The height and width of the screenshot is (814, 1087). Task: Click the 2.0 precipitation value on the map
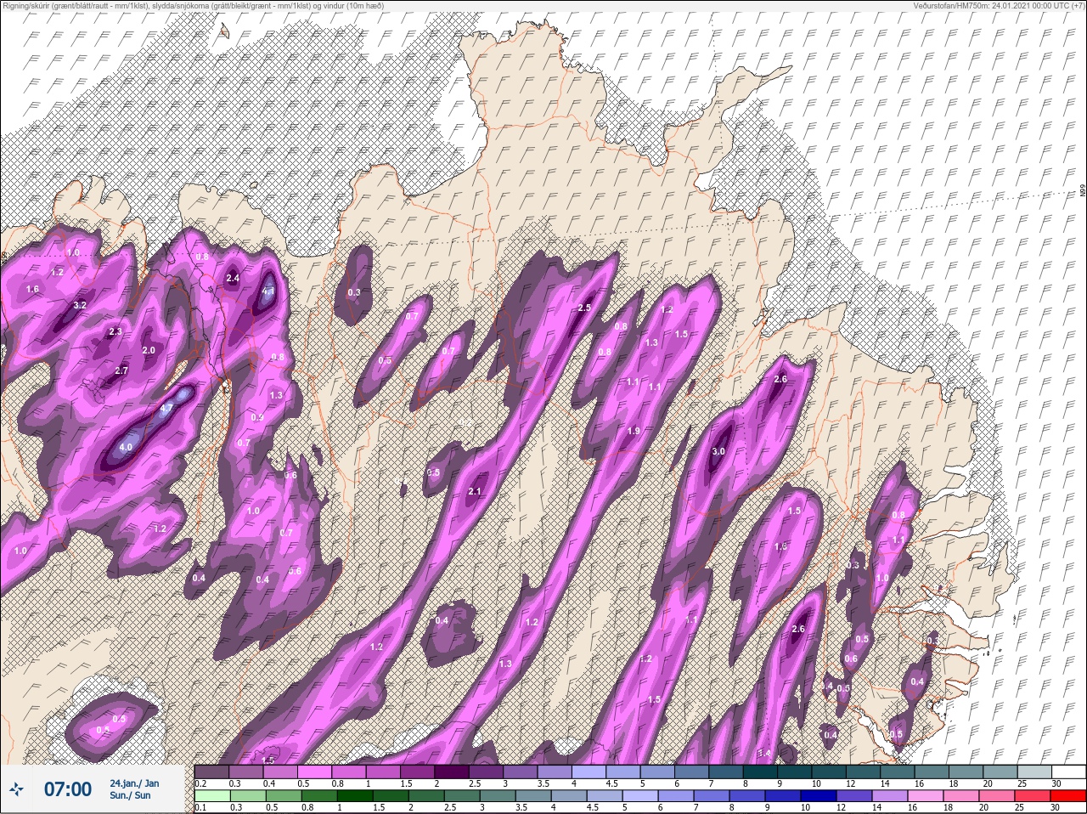(x=149, y=350)
